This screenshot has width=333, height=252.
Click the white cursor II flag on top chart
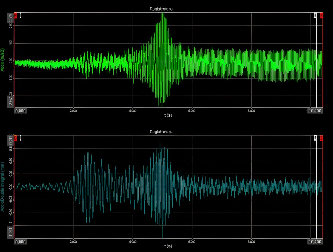coord(315,16)
